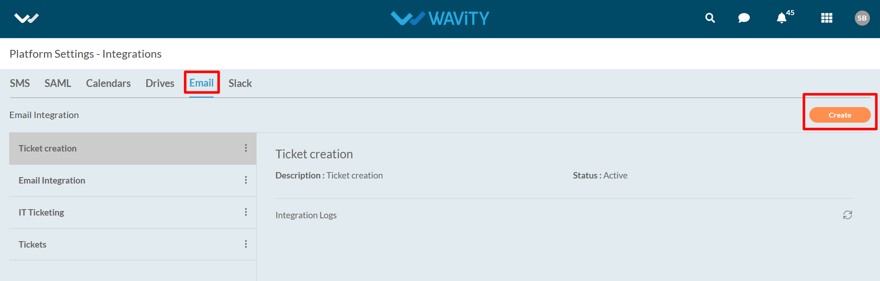Open options menu for Email Integration item
The width and height of the screenshot is (880, 281).
246,180
